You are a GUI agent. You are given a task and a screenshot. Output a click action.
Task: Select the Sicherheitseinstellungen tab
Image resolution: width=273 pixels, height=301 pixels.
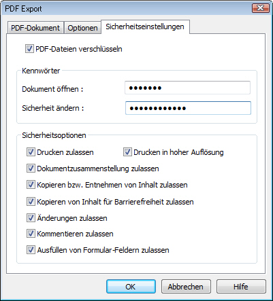tap(145, 26)
